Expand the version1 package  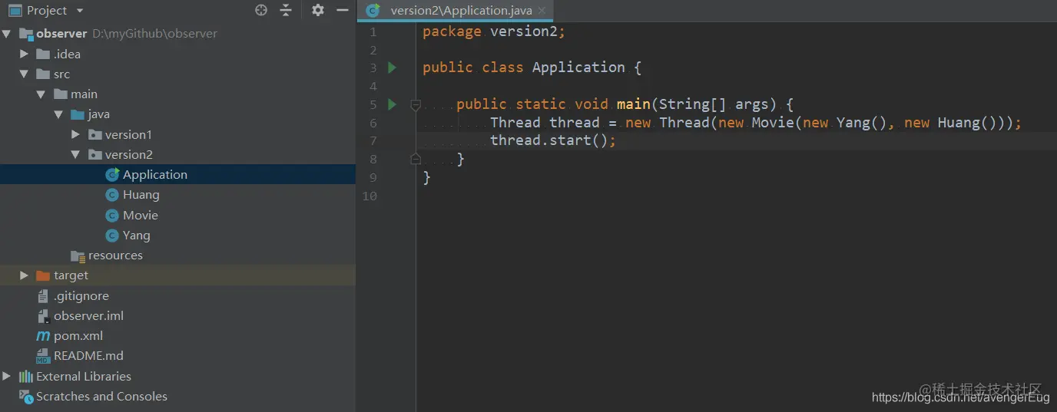point(75,134)
